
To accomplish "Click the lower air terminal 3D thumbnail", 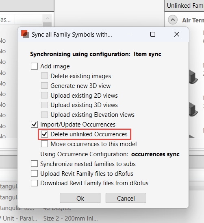I will click(193, 109).
